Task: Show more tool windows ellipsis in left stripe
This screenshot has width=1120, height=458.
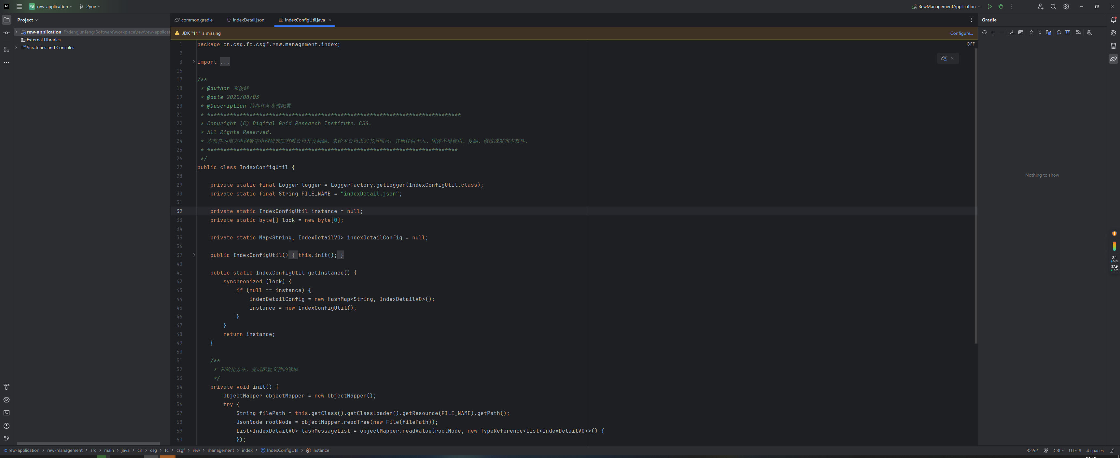Action: (x=7, y=62)
